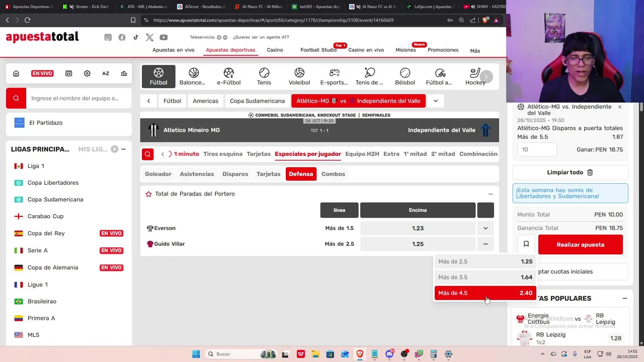Image resolution: width=644 pixels, height=362 pixels.
Task: Switch to the Tarjetas market tab
Action: [259, 154]
